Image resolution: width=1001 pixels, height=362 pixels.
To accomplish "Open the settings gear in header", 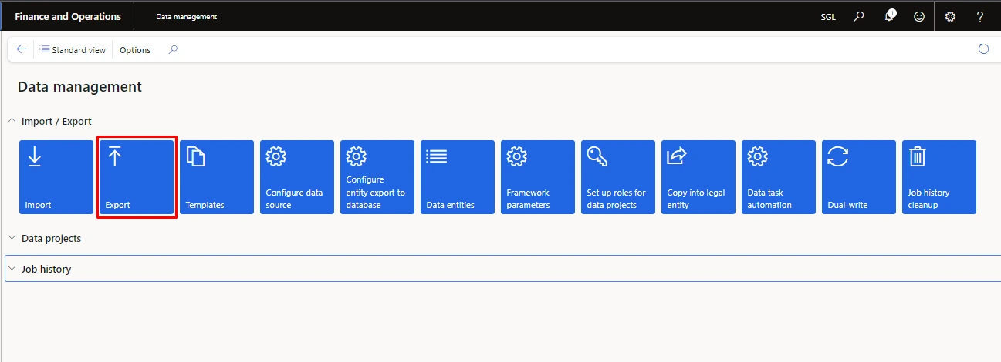I will click(x=951, y=16).
